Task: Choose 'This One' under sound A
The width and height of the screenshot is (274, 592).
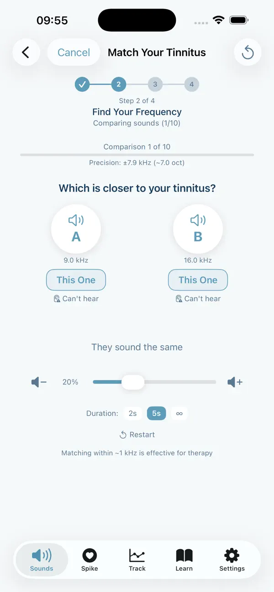Action: [x=76, y=280]
